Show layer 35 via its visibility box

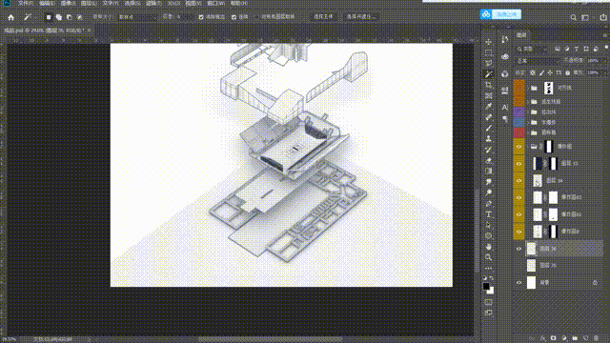point(518,266)
